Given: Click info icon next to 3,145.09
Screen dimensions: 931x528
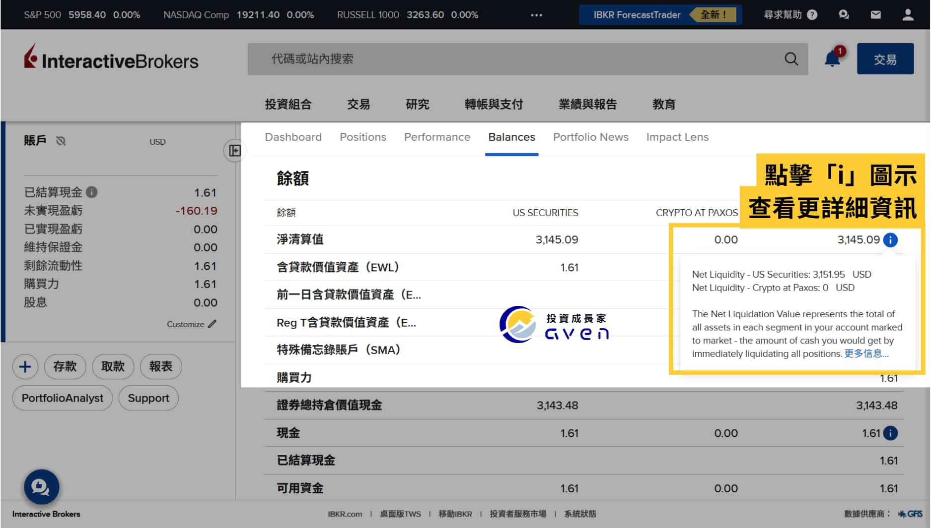Looking at the screenshot, I should 890,240.
